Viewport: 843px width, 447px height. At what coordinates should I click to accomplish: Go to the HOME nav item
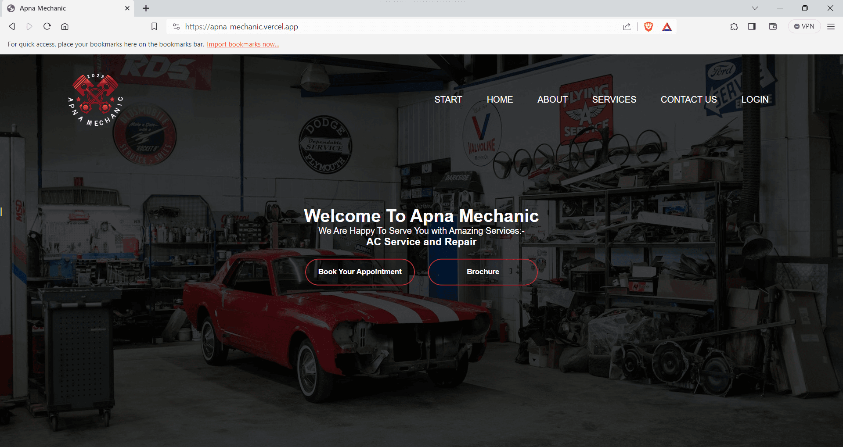coord(500,100)
